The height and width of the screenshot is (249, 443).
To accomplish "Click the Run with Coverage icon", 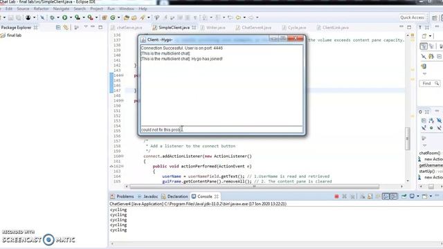I will pyautogui.click(x=78, y=17).
